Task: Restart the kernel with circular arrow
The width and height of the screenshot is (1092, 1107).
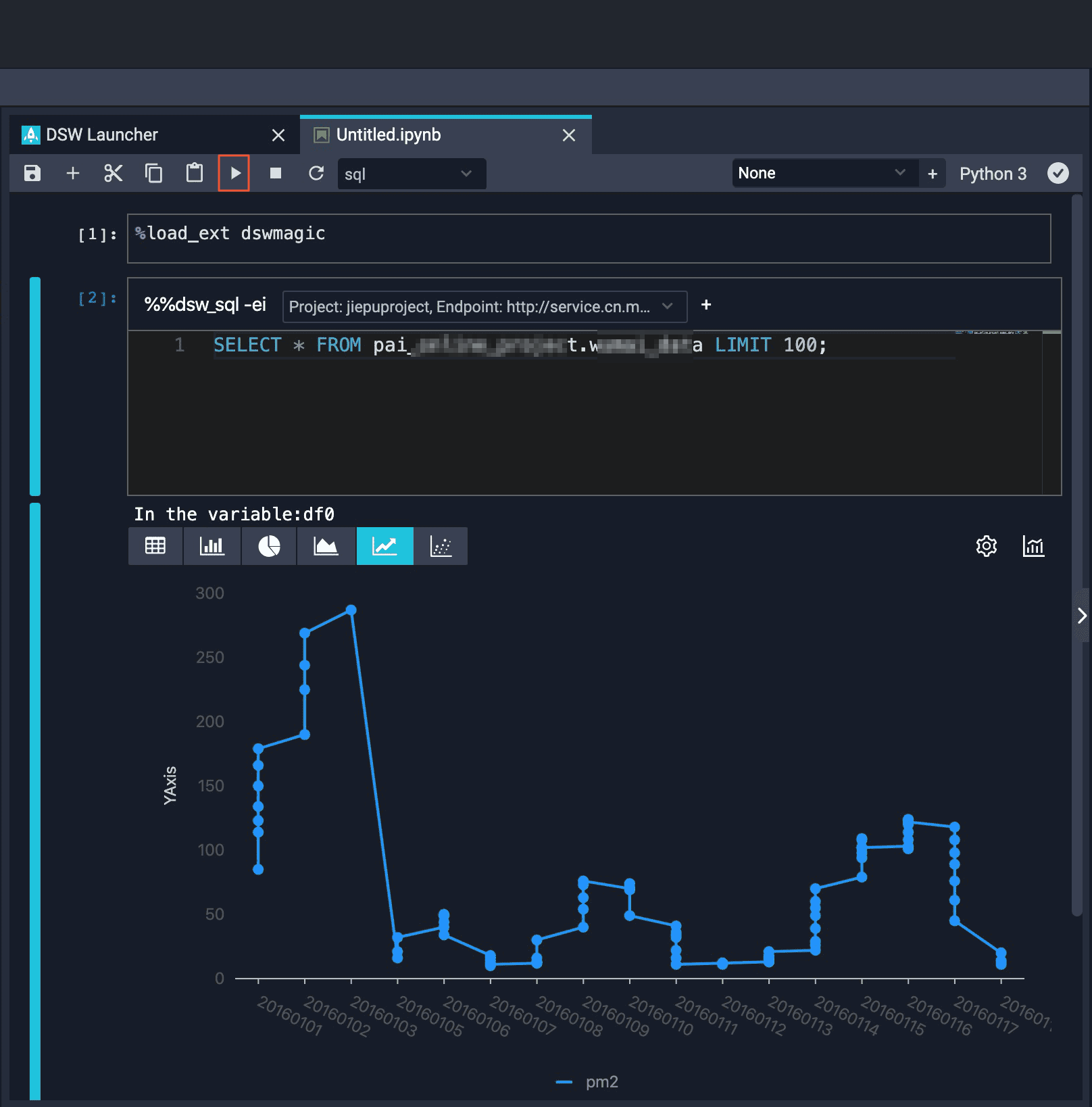Action: point(316,174)
